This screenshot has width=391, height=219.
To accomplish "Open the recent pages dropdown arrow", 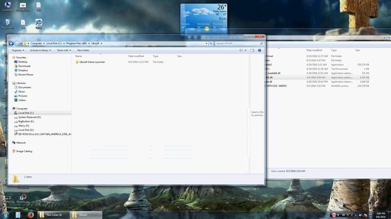I will click(21, 43).
